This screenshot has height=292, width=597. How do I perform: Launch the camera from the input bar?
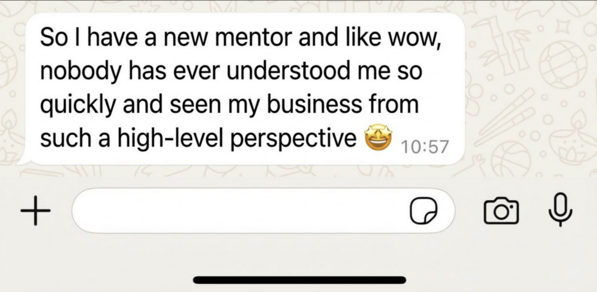click(501, 211)
